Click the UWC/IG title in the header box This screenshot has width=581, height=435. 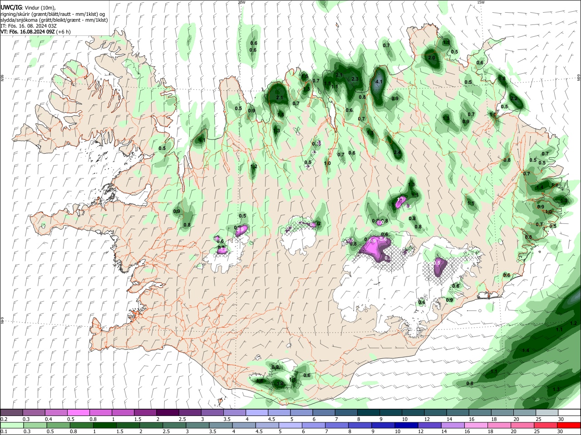[10, 8]
